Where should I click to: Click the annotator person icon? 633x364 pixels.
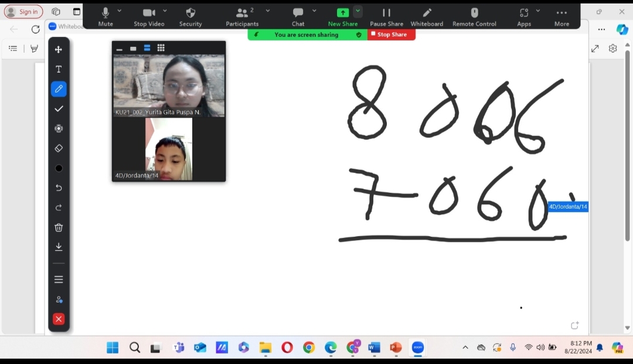[59, 300]
